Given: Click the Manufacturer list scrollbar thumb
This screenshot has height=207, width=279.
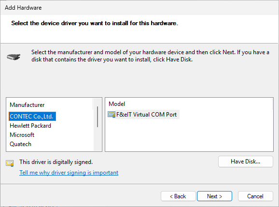Looking at the screenshot, I should (x=98, y=117).
